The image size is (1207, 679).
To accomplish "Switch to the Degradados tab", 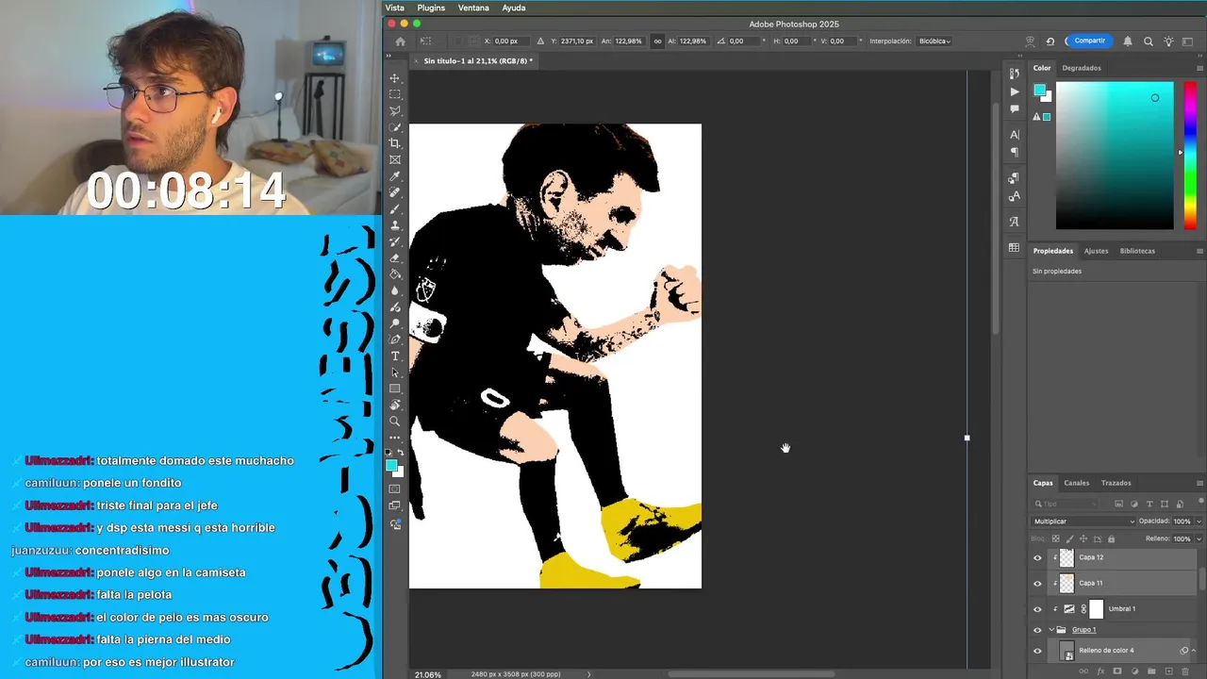I will [1082, 68].
